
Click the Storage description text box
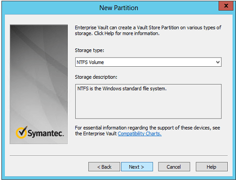148,102
